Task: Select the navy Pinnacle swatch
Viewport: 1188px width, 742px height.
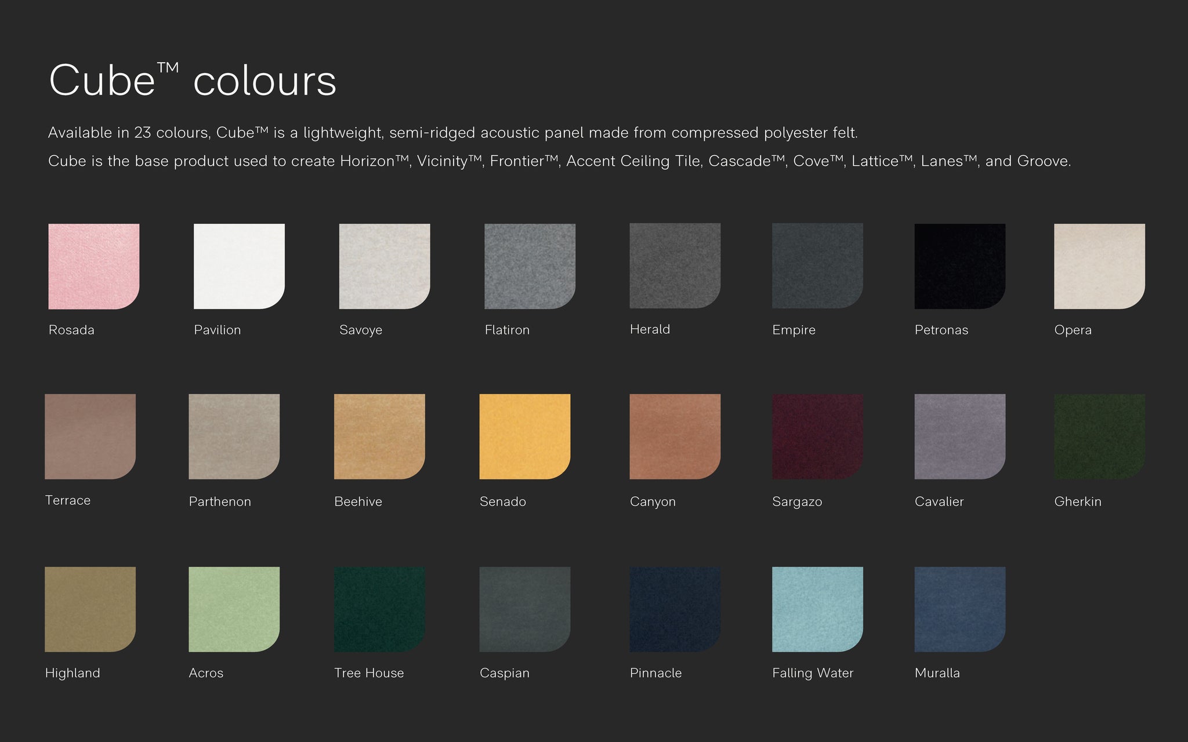Action: [675, 609]
